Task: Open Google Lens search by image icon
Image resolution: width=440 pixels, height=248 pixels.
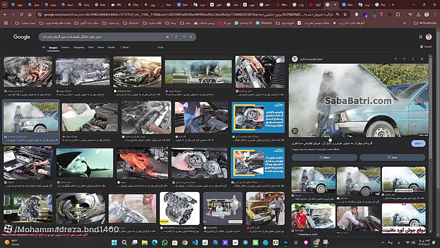Action: point(184,37)
